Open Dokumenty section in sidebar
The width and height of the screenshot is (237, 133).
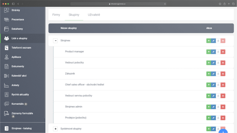tap(18, 66)
